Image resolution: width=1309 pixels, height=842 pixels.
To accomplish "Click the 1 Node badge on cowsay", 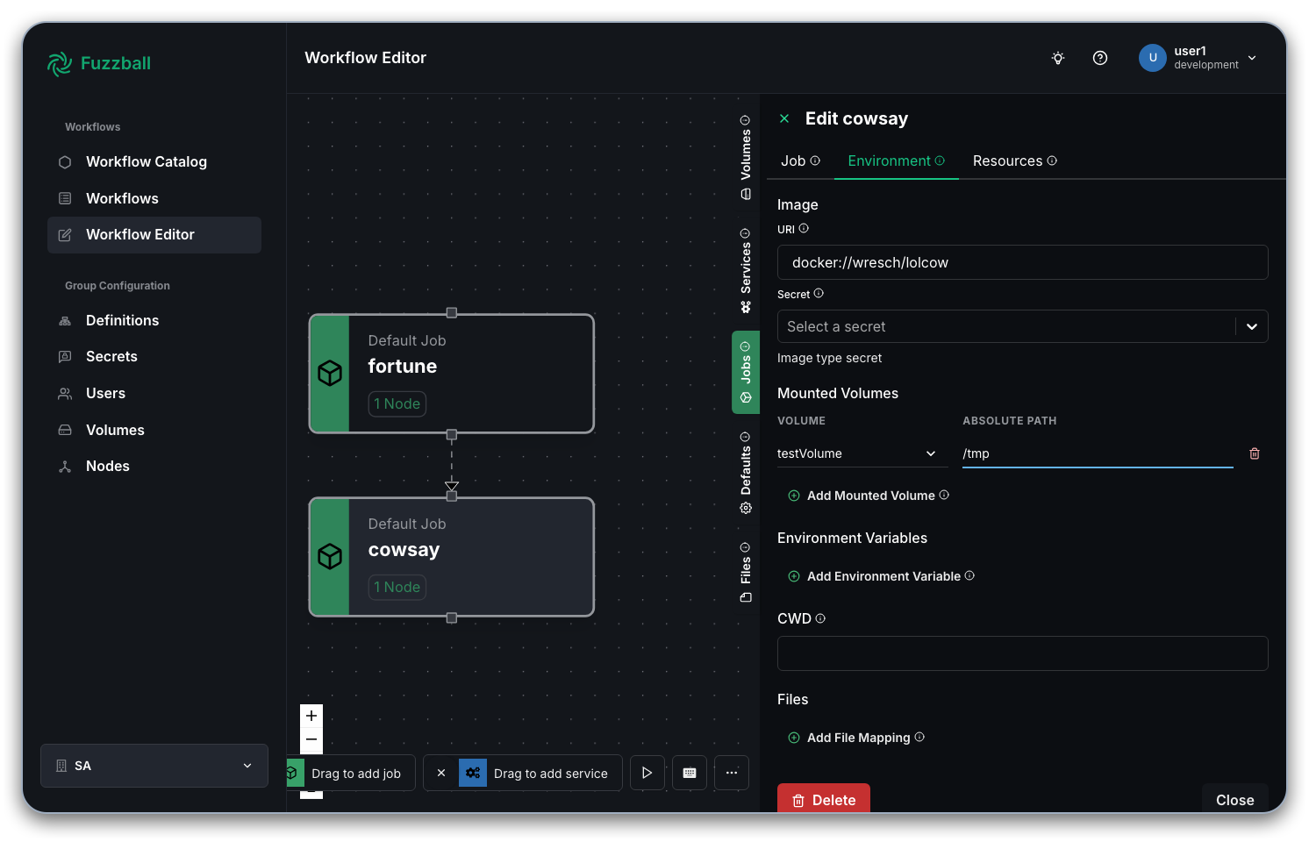I will click(397, 587).
